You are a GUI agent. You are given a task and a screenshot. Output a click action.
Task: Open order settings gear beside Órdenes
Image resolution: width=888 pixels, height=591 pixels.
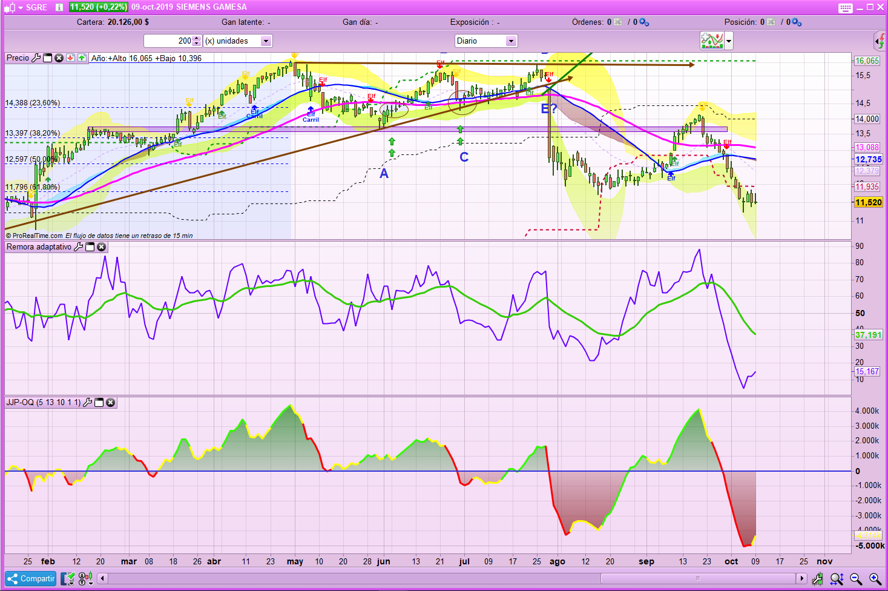click(644, 22)
